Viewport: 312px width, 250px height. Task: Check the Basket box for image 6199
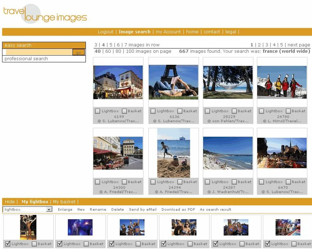click(124, 111)
